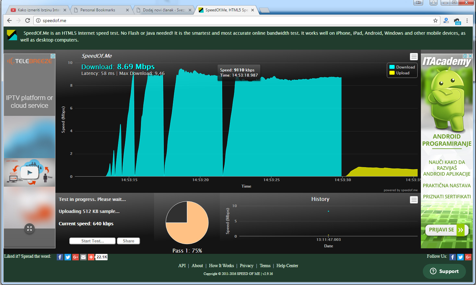The image size is (476, 285).
Task: Open the API footer link
Action: tap(182, 266)
